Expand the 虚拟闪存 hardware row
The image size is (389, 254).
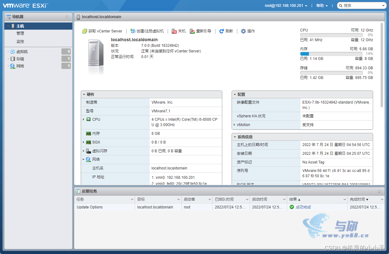[84, 151]
